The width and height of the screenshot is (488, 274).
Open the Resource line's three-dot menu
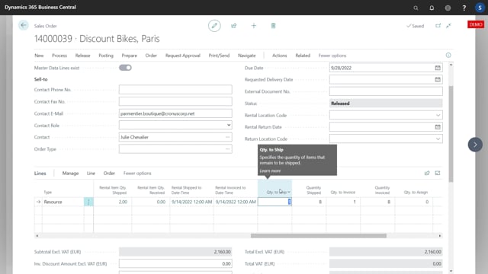(88, 202)
